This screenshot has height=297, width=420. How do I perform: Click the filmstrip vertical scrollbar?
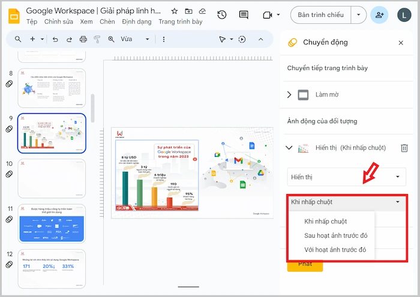coord(92,108)
